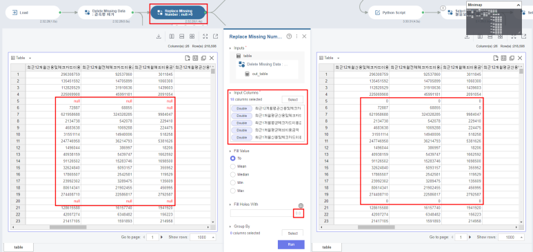Click the left table page number field

(152, 238)
